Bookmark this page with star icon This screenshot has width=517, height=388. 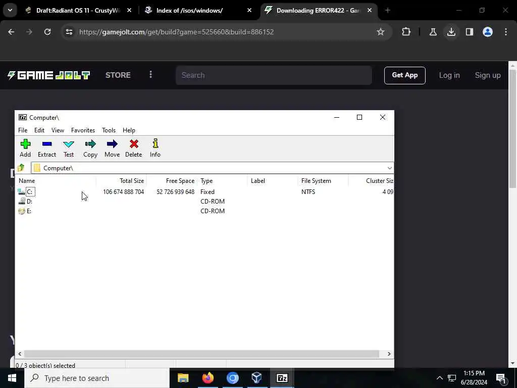[x=381, y=32]
